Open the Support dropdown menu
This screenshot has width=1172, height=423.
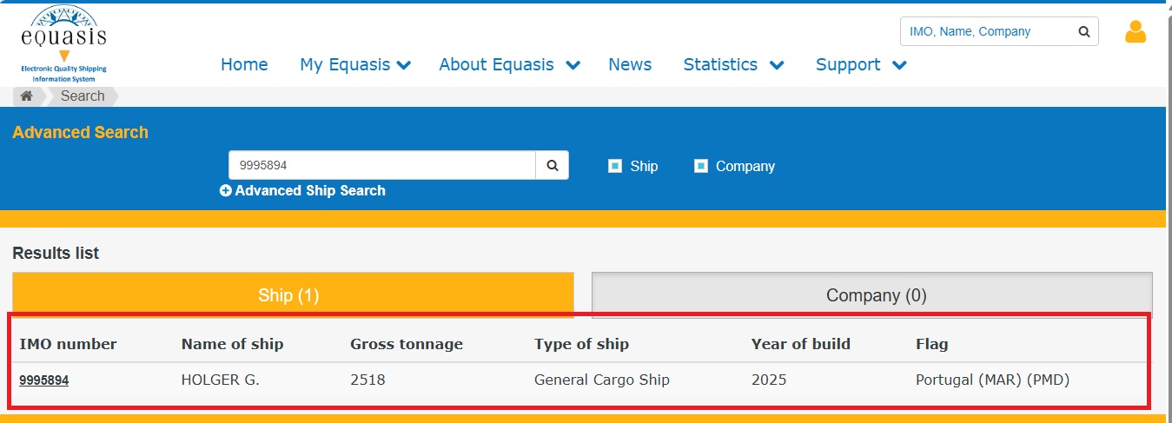click(x=860, y=64)
